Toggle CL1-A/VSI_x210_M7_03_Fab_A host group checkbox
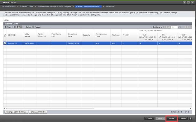Image resolution: width=196 pixels, height=122 pixels. click(179, 37)
